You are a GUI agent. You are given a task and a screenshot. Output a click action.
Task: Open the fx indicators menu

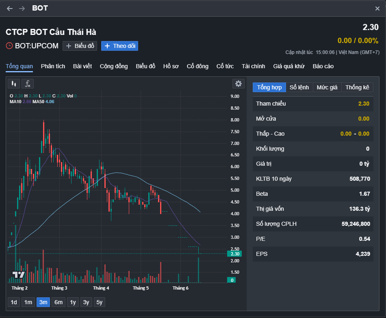tap(28, 84)
